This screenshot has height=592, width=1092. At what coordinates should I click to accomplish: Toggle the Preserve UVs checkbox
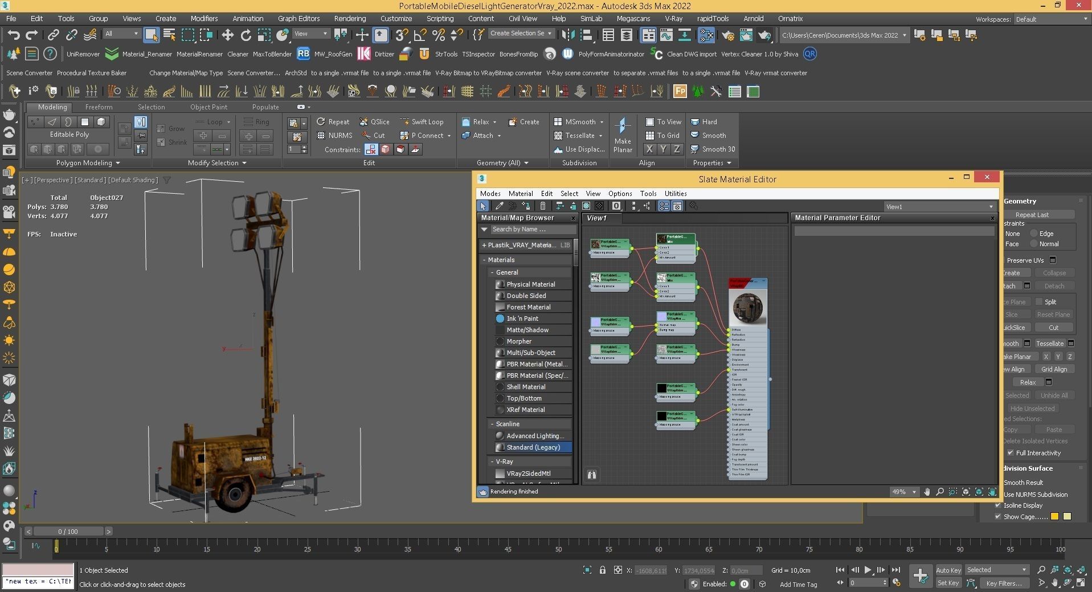tap(1053, 260)
